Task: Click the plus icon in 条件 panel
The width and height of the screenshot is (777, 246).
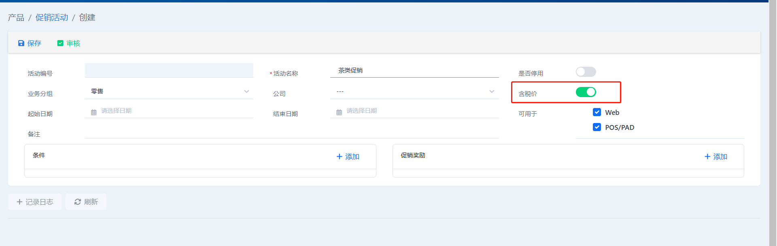Action: tap(340, 157)
